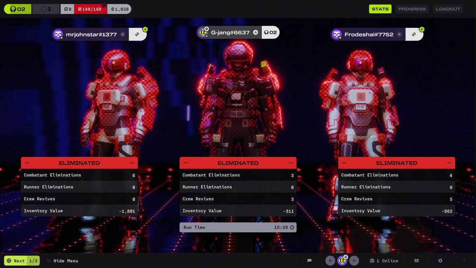Toggle status circle next to Frodeshai#7752
Screen dimensions: 476x268
[x=399, y=34]
